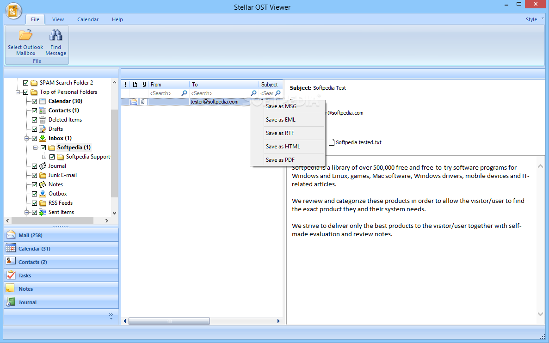The image size is (549, 343).
Task: Uncheck the Calendar (30) checkbox
Action: coord(34,102)
